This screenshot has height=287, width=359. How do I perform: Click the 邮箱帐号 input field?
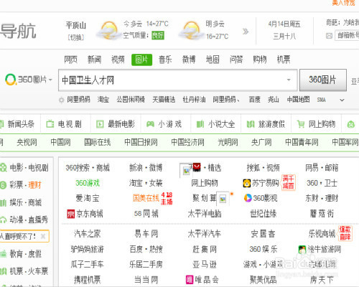[x=347, y=36]
